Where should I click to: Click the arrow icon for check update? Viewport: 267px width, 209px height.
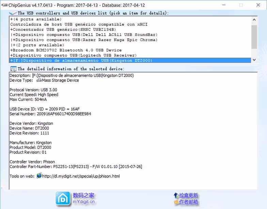(176, 195)
